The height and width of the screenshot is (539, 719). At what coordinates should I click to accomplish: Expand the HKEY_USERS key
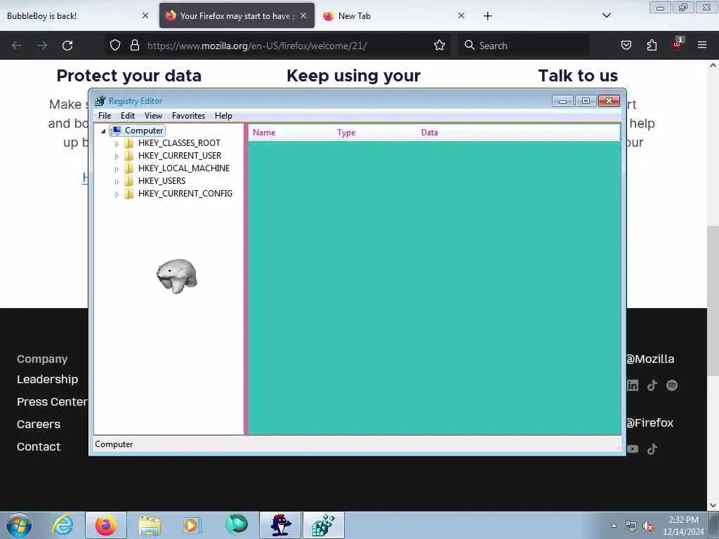(117, 182)
